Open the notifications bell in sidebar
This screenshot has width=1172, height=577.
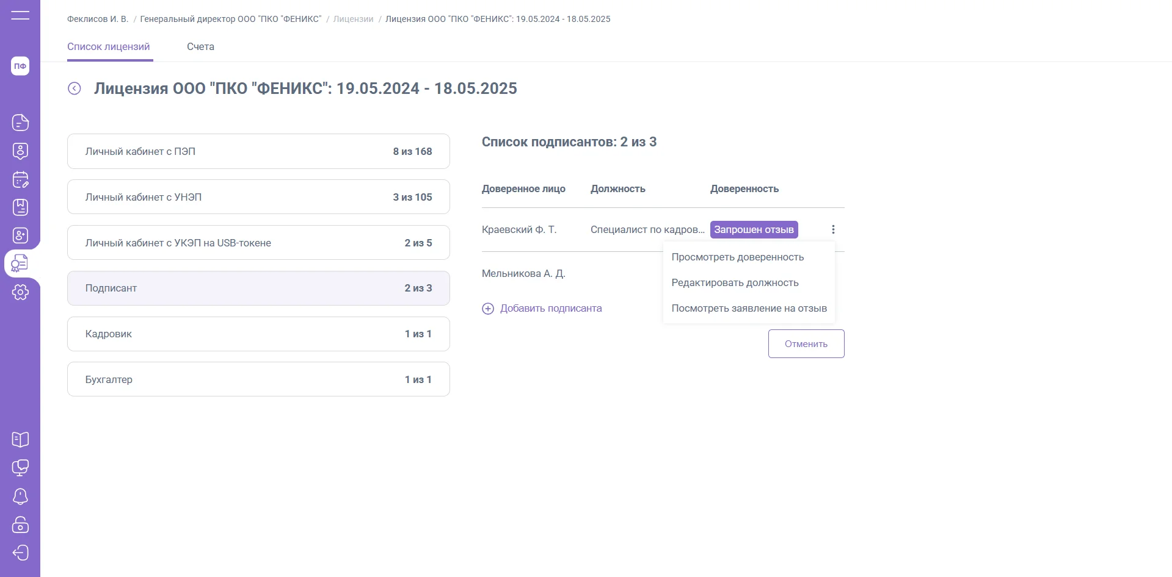[20, 496]
